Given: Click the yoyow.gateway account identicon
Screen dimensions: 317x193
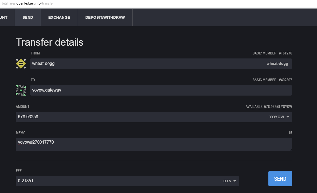Looking at the screenshot, I should (x=21, y=90).
